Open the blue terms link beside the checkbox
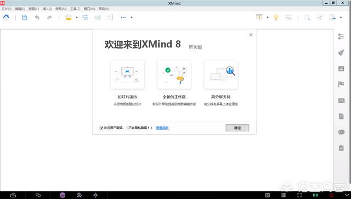 coord(162,128)
